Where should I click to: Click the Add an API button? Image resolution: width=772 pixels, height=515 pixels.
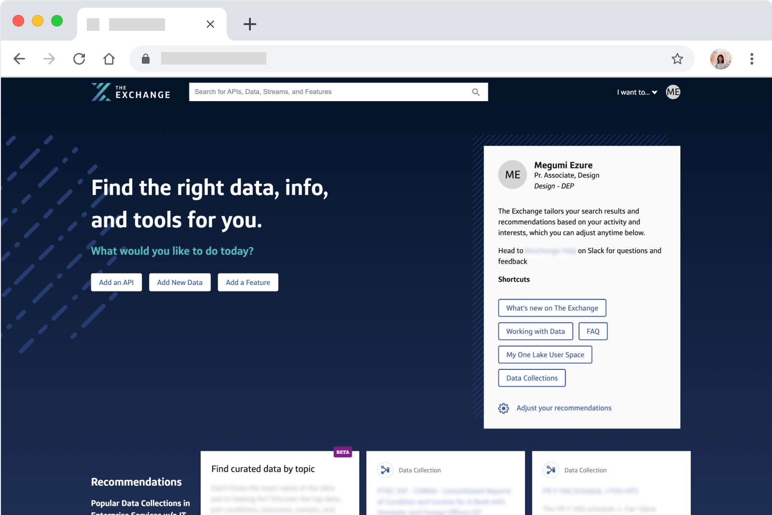coord(116,283)
